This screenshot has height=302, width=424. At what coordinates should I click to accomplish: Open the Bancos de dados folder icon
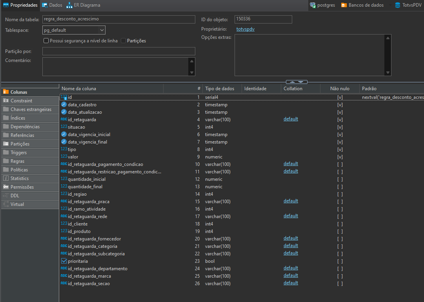[x=344, y=5]
